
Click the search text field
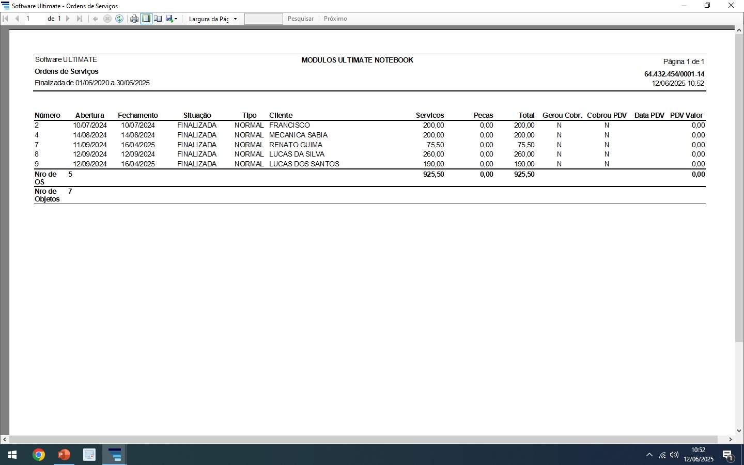pos(263,19)
